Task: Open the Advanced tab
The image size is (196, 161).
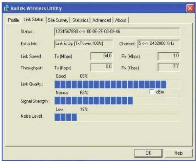Action: pos(102,20)
